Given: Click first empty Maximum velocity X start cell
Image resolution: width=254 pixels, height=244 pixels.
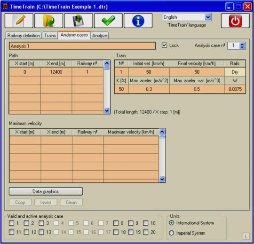Looking at the screenshot, I should tap(25, 140).
